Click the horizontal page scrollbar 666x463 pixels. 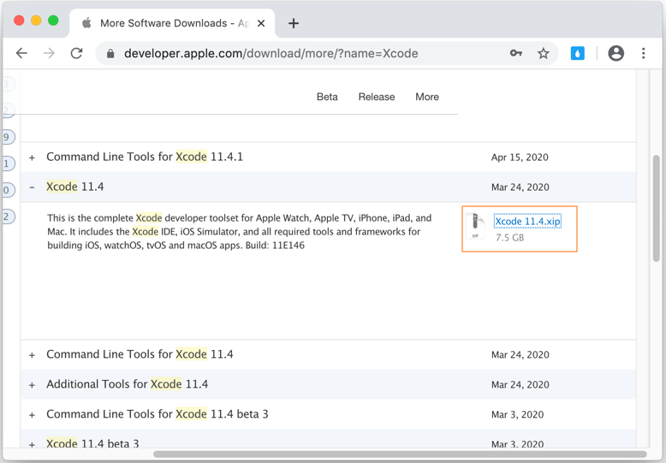[x=400, y=454]
